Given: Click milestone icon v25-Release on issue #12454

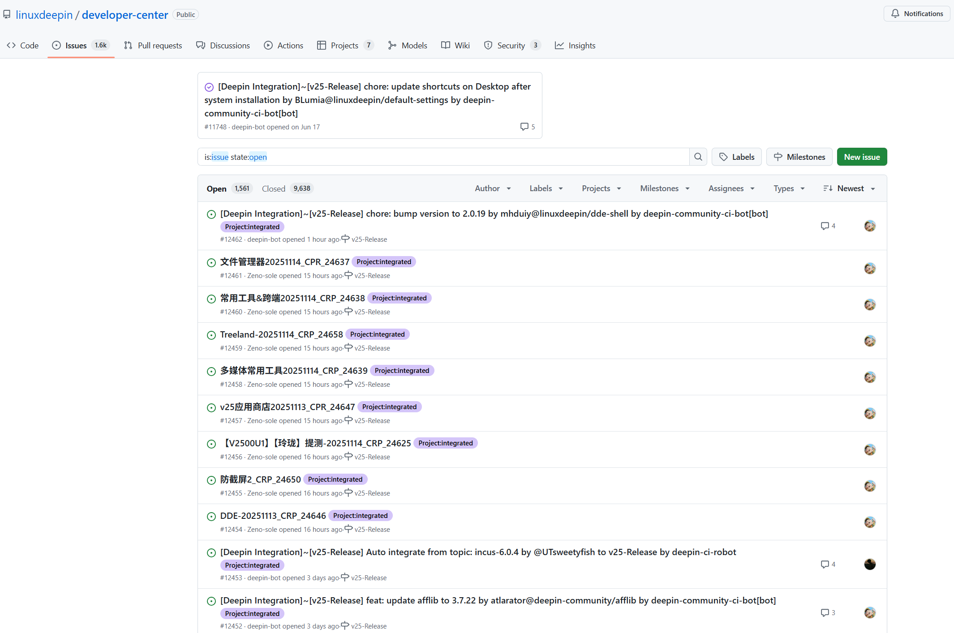Looking at the screenshot, I should pyautogui.click(x=348, y=529).
